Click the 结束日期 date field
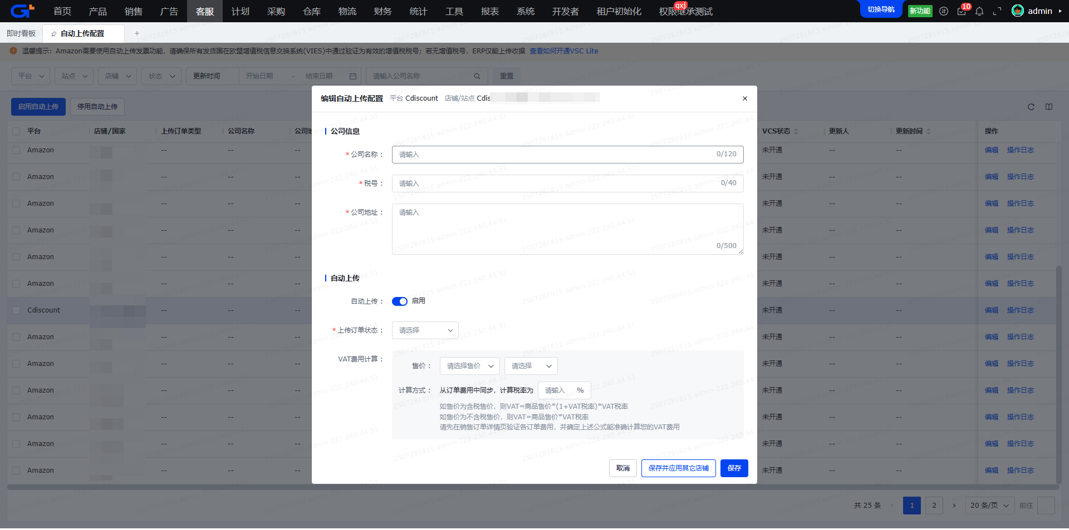The width and height of the screenshot is (1069, 530). point(319,76)
